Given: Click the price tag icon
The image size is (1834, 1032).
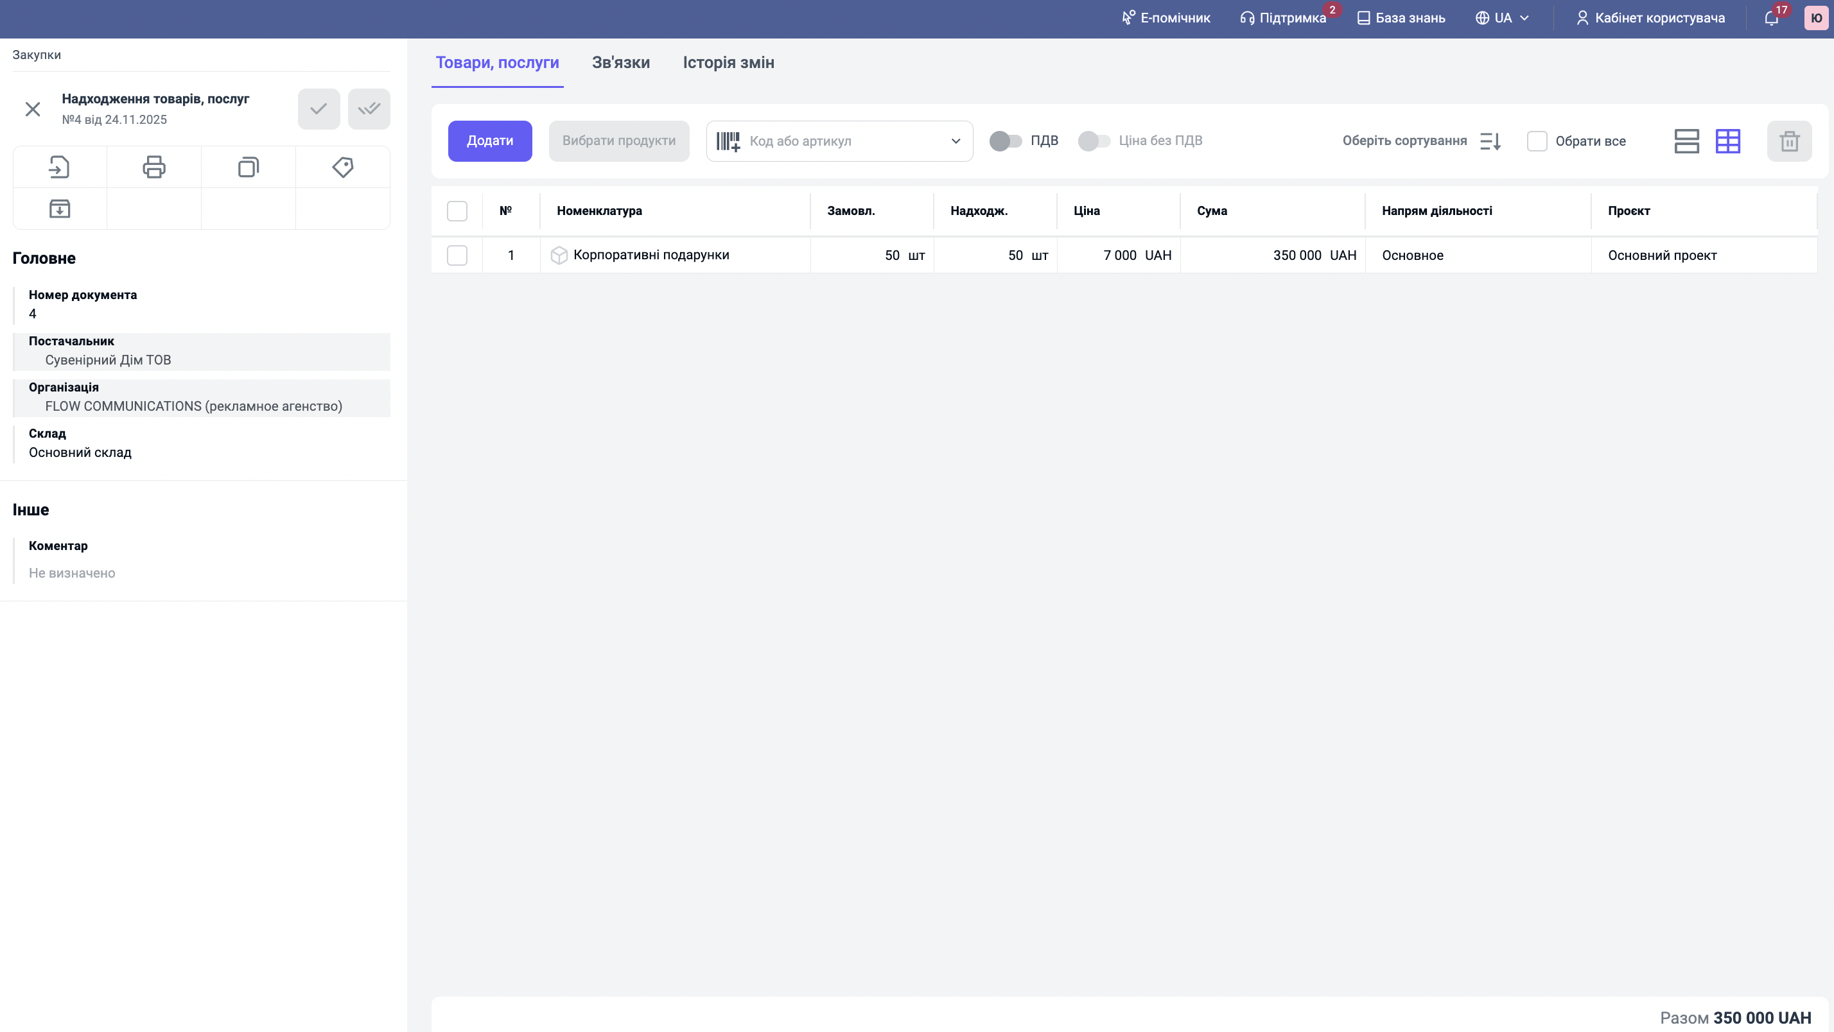Looking at the screenshot, I should pyautogui.click(x=342, y=168).
